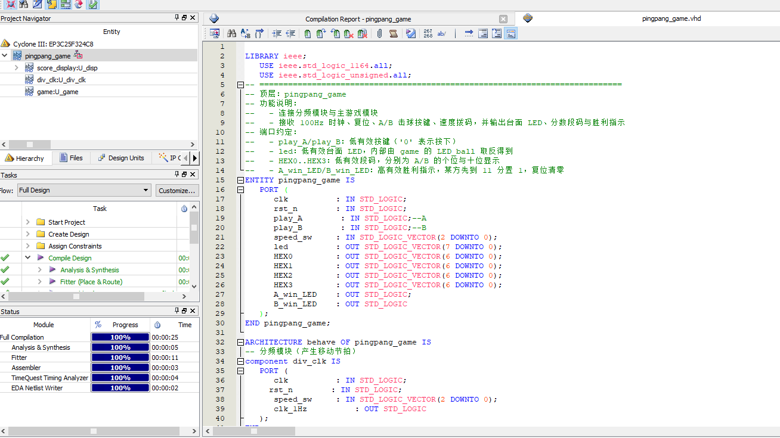Viewport: 780px width, 438px height.
Task: Click the delete bookmark icon with single red X
Action: 349,33
